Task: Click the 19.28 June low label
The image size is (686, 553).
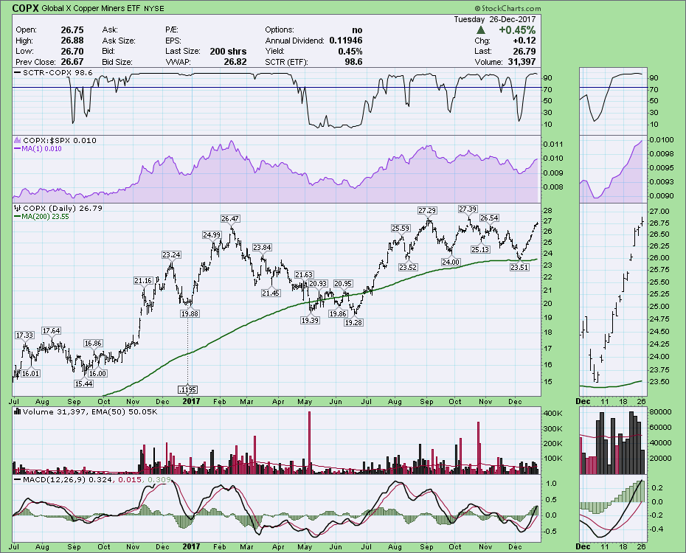Action: click(353, 323)
